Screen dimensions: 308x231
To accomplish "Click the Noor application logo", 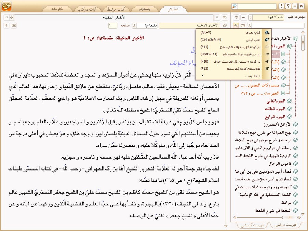I will click(6, 6).
